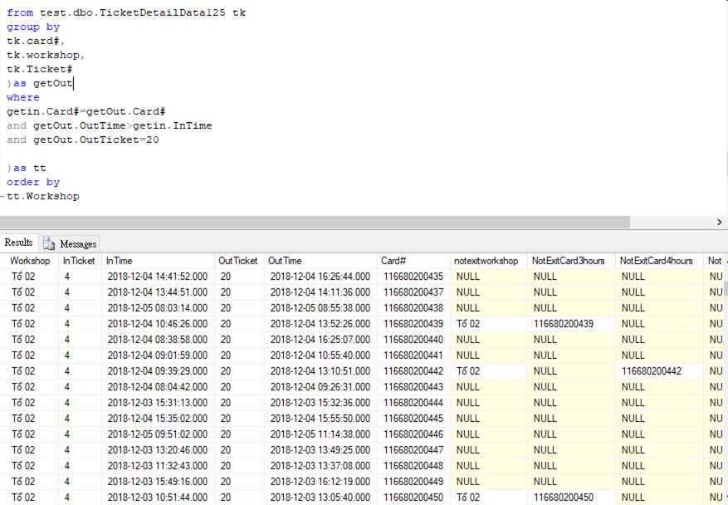The image size is (728, 505).
Task: Select the InTicket column header
Action: [79, 261]
